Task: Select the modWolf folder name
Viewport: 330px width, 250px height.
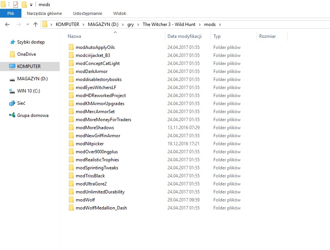Action: point(85,200)
